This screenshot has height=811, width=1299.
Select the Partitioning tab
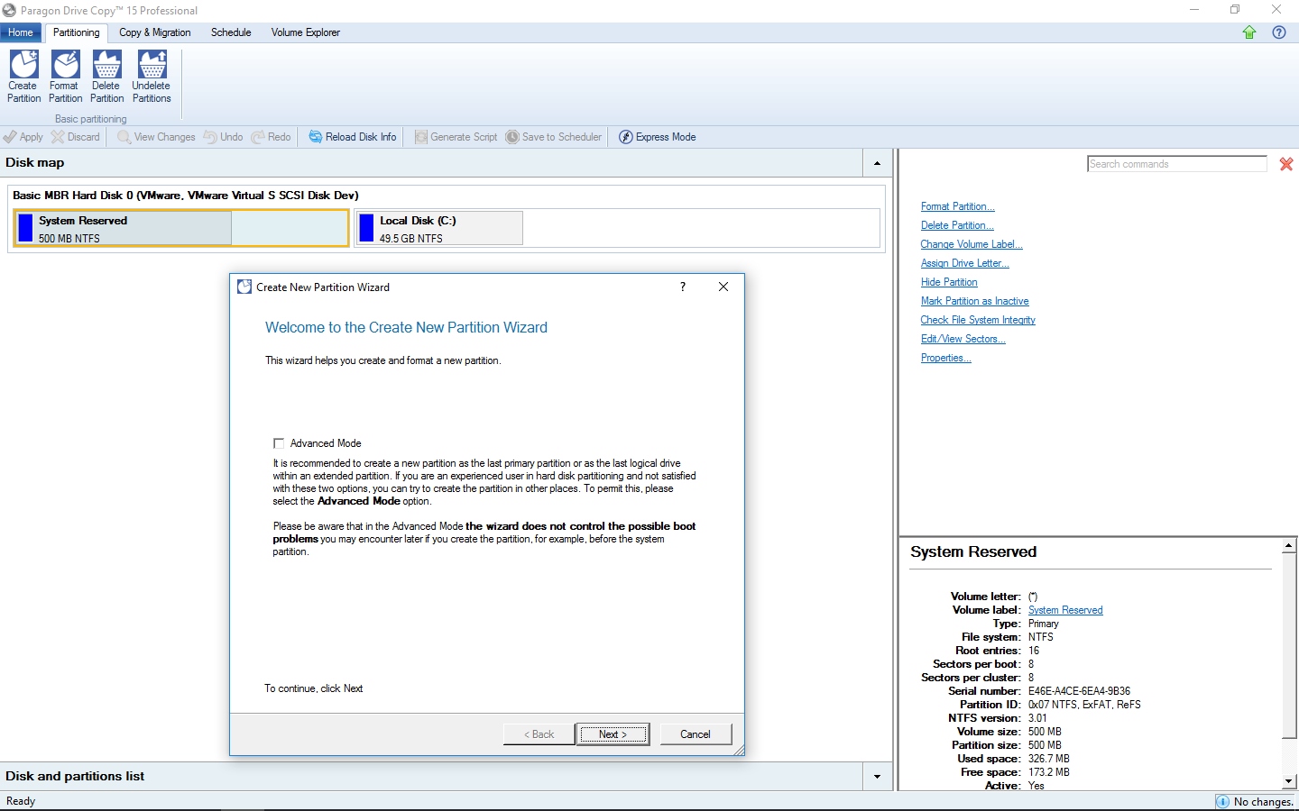click(x=77, y=32)
